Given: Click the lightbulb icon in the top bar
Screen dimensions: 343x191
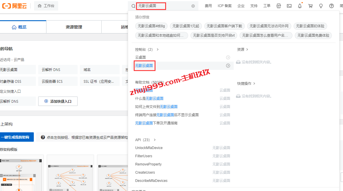Looking at the screenshot, I should click(321, 6).
